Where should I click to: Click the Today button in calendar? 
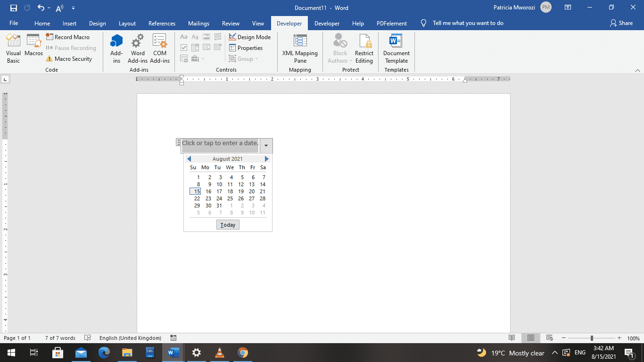pos(228,224)
